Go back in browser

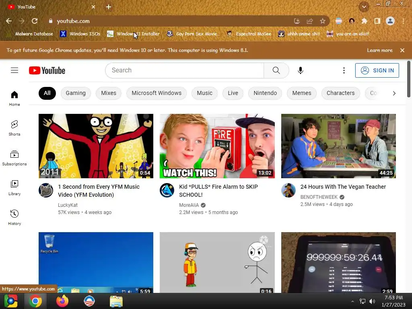(x=9, y=21)
